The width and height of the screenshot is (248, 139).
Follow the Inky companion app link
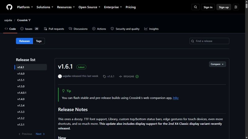(x=175, y=98)
